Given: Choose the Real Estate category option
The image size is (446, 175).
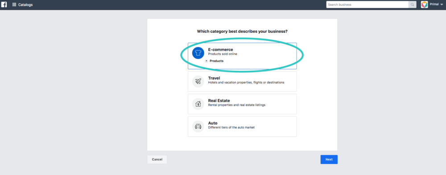Looking at the screenshot, I should click(x=242, y=104).
